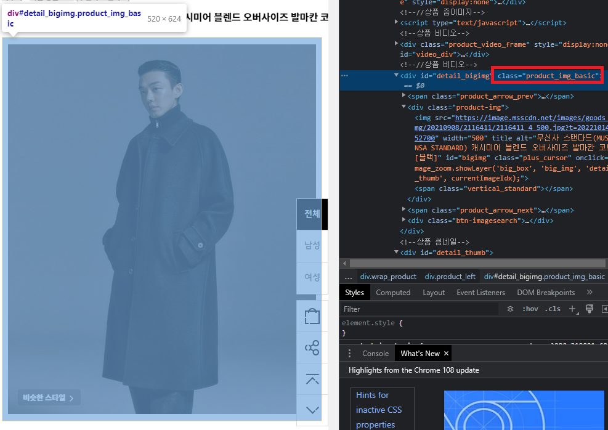Click the Elements panel horizontal scrollbar
Viewport: 608px width, 430px height.
[477, 263]
